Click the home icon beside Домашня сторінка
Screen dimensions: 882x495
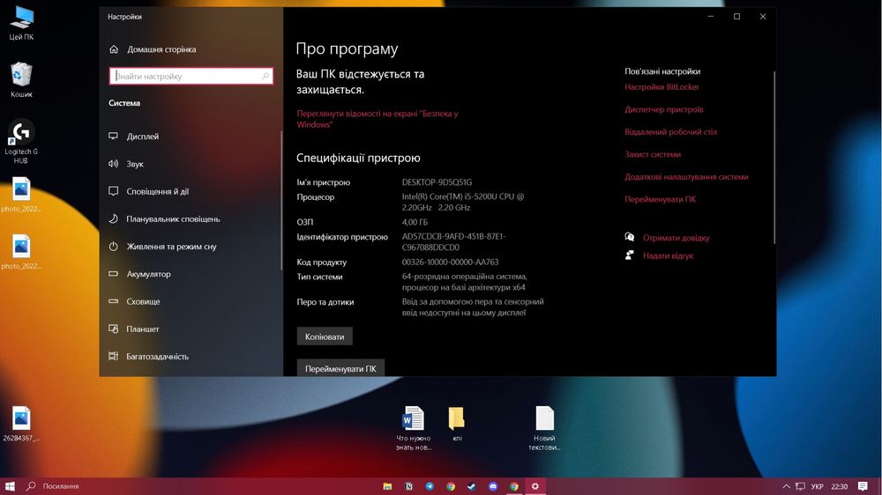[x=114, y=49]
